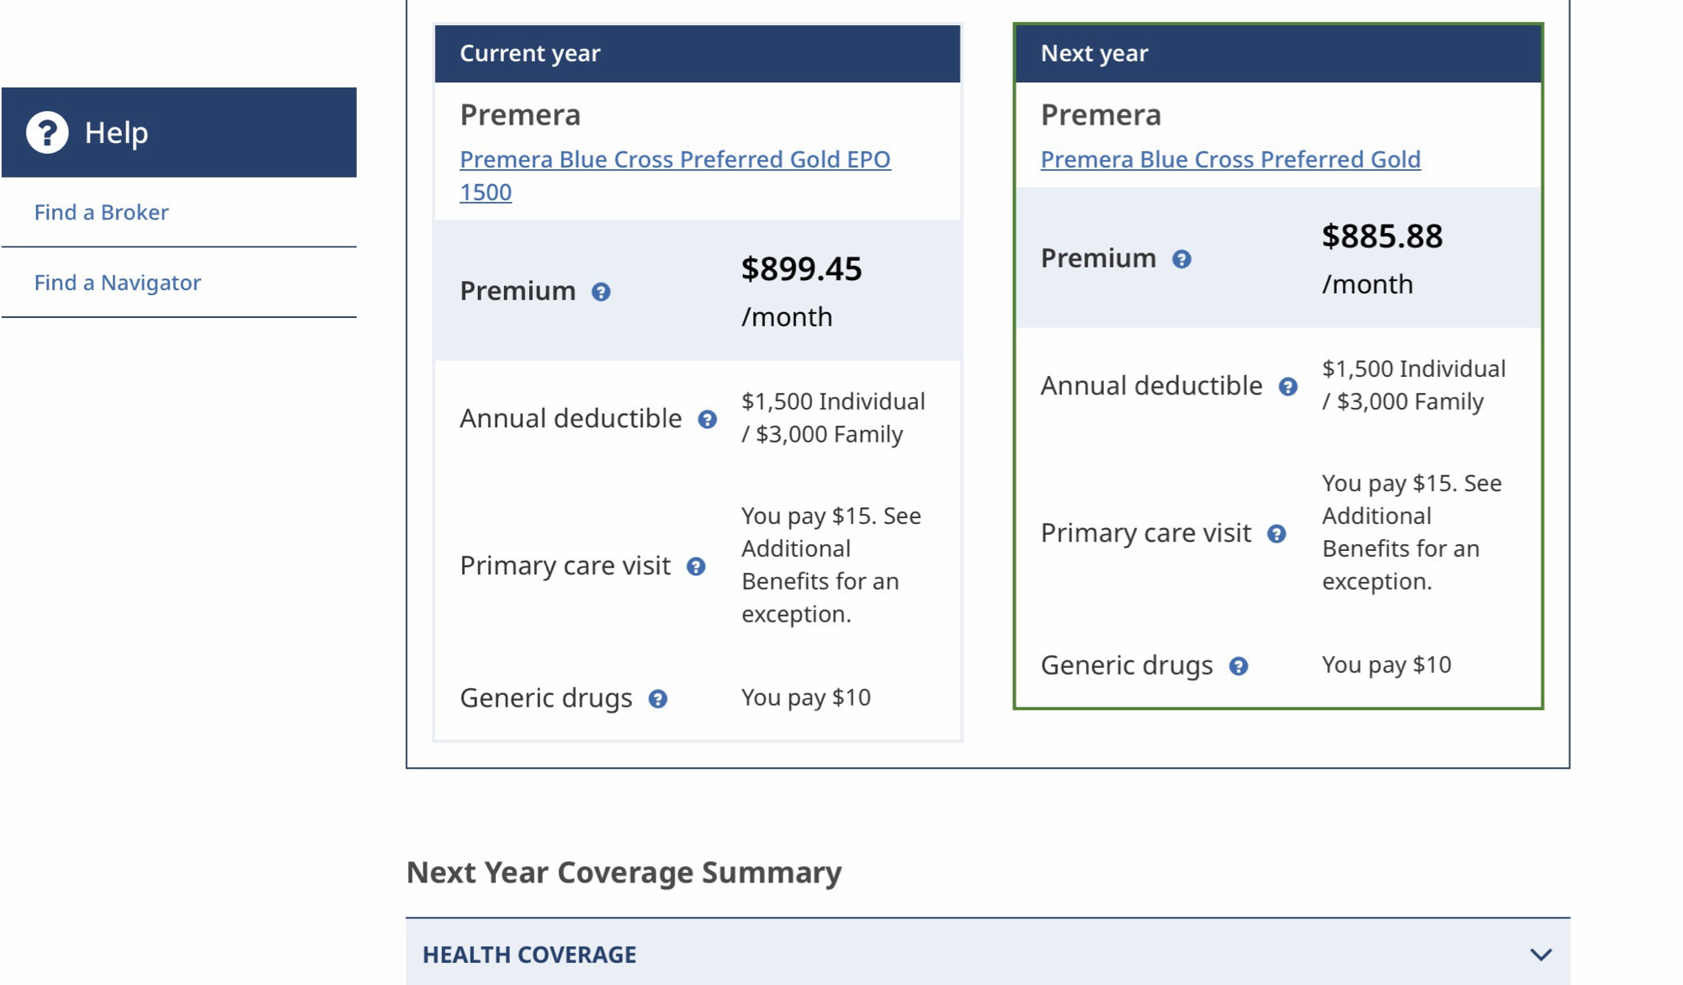Viewport: 1683px width, 985px height.
Task: Click next year Premium help icon
Action: [x=1181, y=259]
